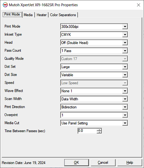Switch to the Media tab
144x168 pixels.
coord(28,15)
